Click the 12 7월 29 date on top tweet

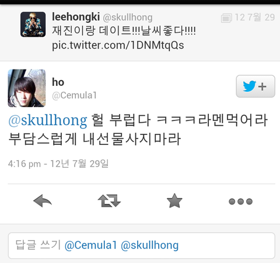255,18
